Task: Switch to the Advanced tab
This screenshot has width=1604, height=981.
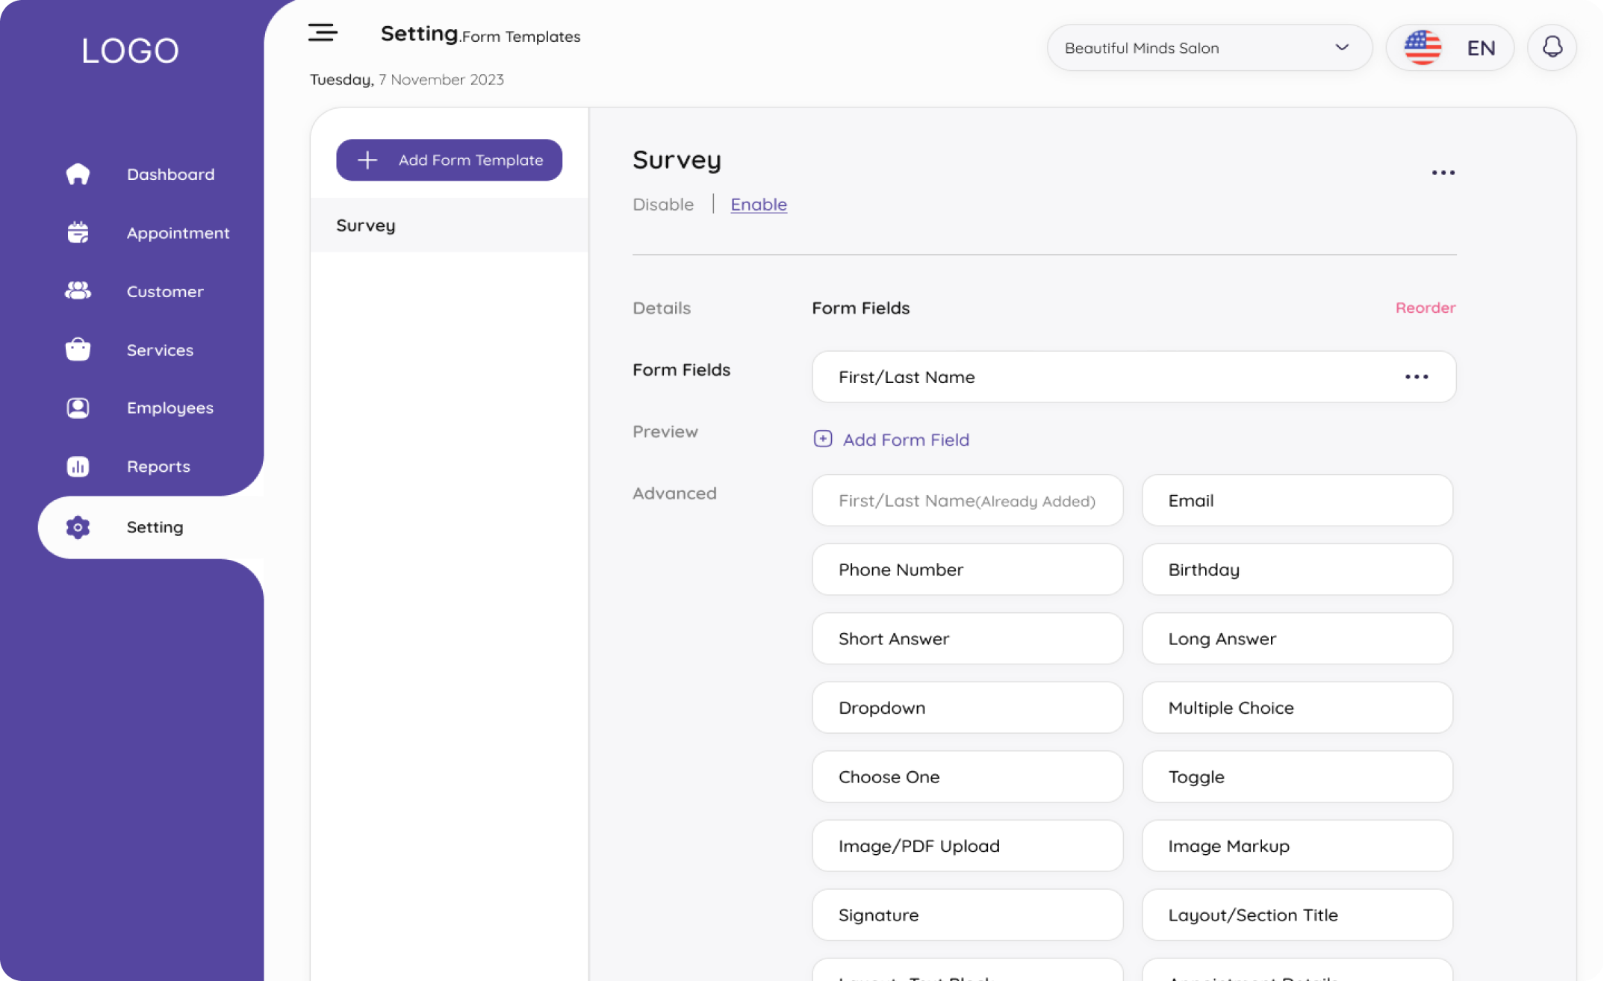Action: 674,493
